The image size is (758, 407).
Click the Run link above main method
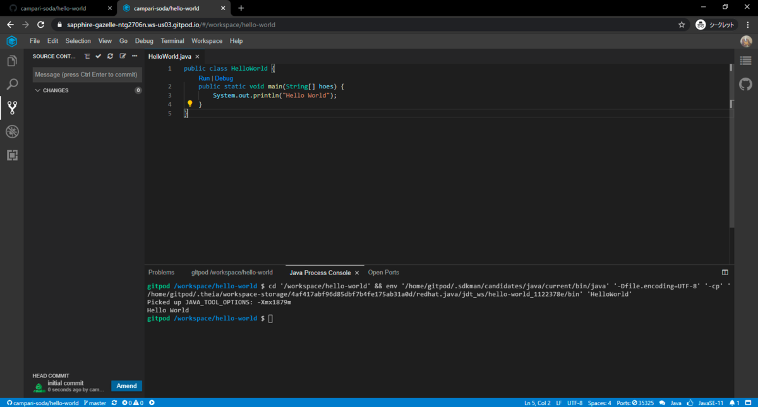[x=204, y=78]
